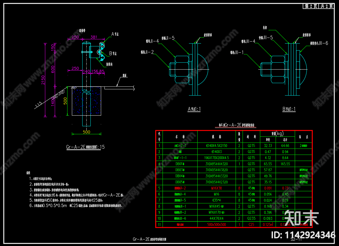Screen dimensions: 339x246
Task: Select the 2150 overall height dimension
Action: (43, 80)
